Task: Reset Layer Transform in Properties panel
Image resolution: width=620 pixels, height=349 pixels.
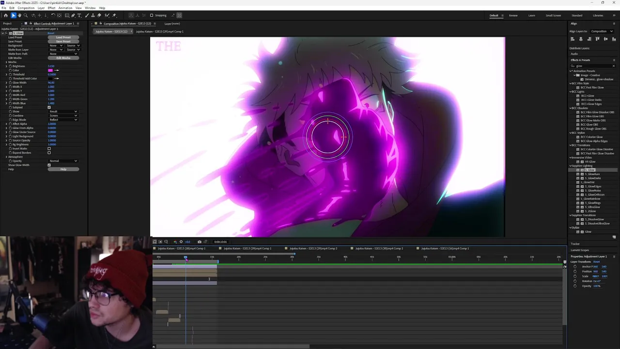Action: [597, 262]
